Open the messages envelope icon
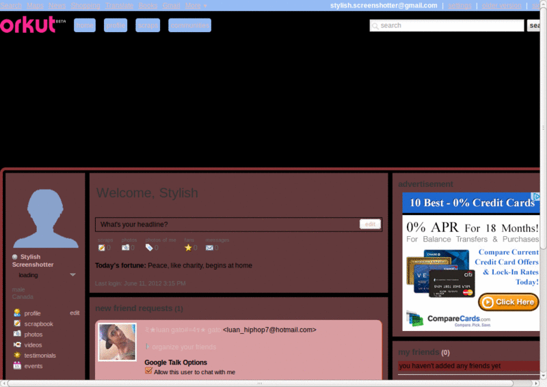Image resolution: width=547 pixels, height=387 pixels. click(209, 248)
